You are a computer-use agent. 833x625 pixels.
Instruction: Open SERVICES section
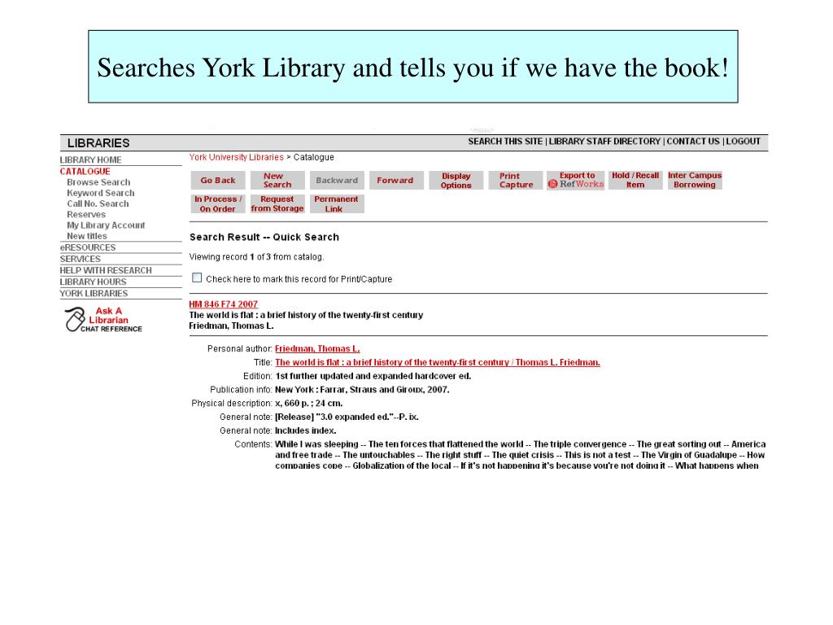pyautogui.click(x=81, y=259)
